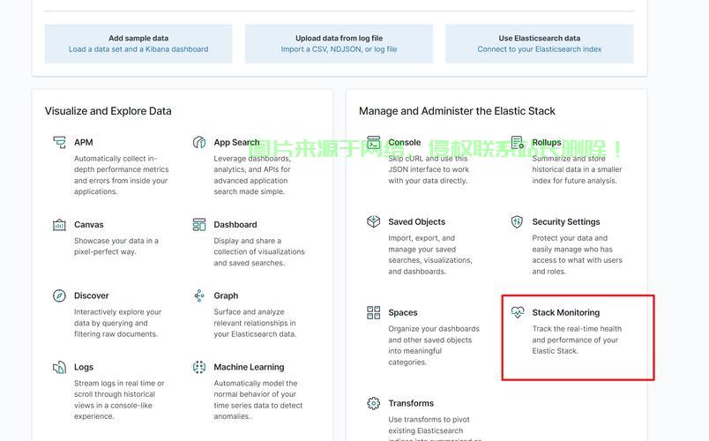The height and width of the screenshot is (441, 709).
Task: Click the Rollups icon
Action: click(x=518, y=143)
